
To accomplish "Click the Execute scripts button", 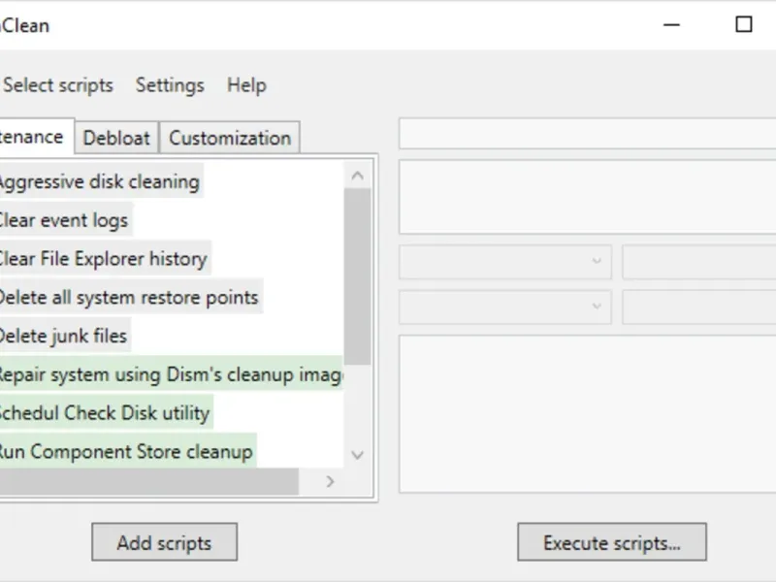I will click(611, 542).
